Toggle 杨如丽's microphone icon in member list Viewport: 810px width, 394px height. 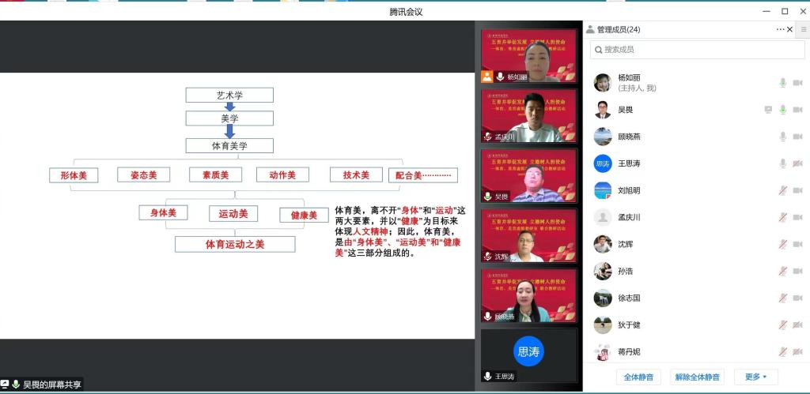tap(782, 83)
